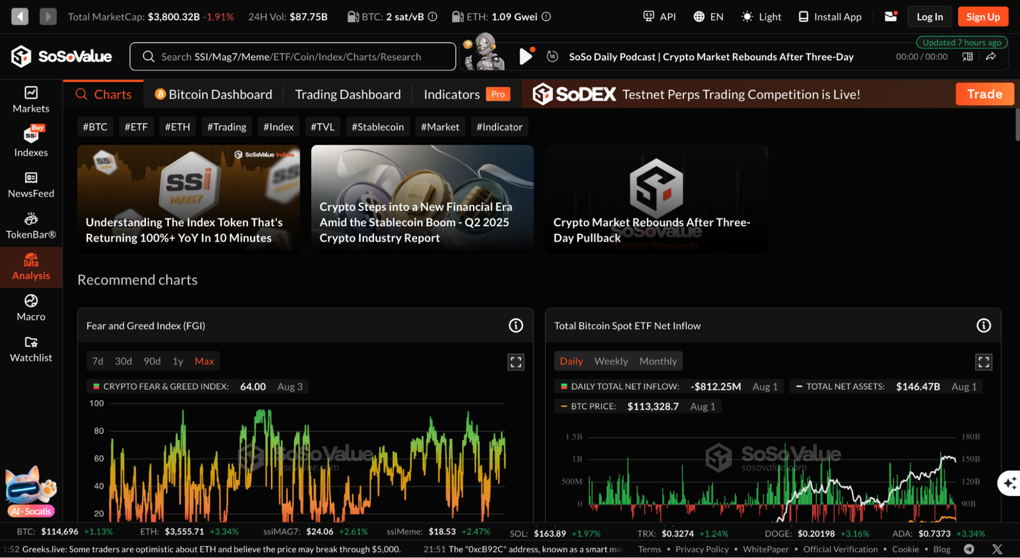Open Indexes in the sidebar

[31, 141]
